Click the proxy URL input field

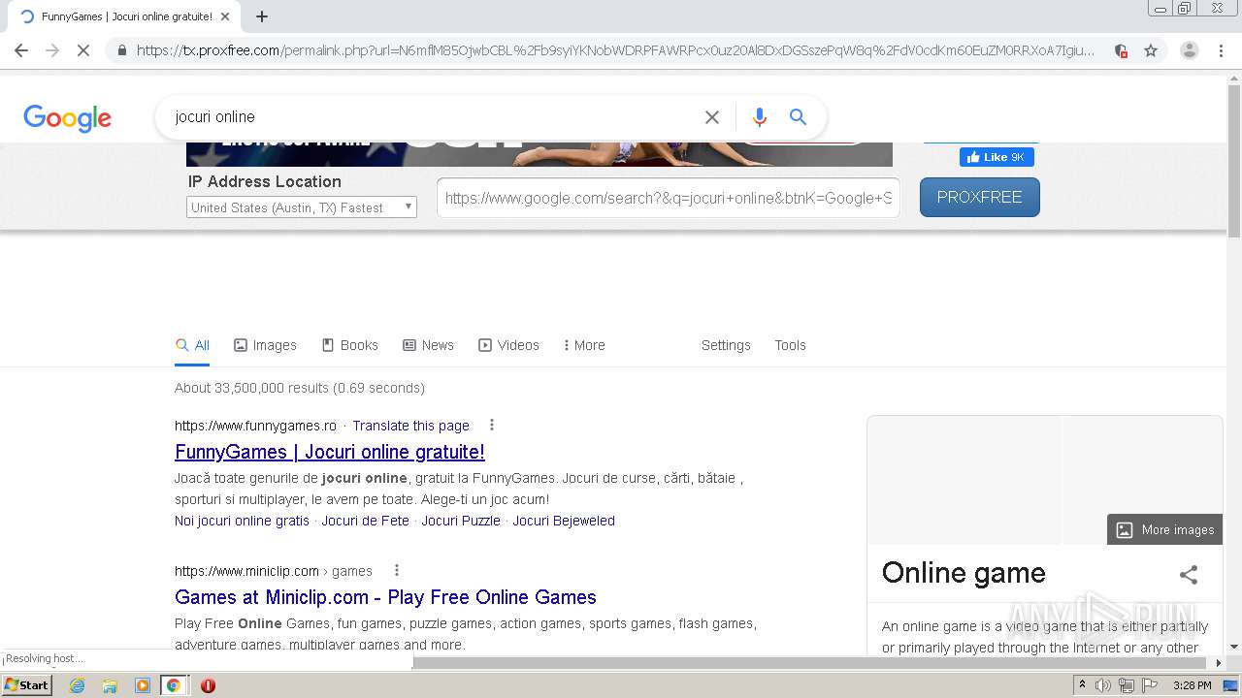tap(669, 198)
